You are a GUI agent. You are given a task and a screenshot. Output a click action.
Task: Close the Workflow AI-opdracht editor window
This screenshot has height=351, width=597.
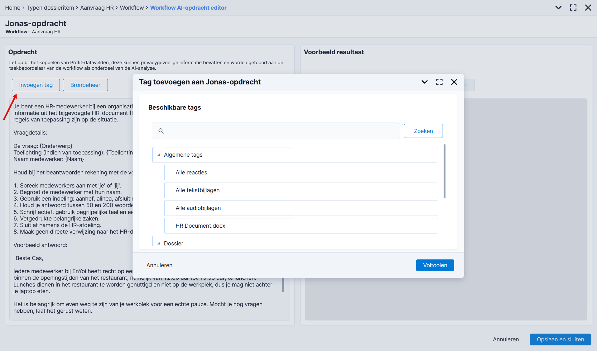[x=588, y=7]
